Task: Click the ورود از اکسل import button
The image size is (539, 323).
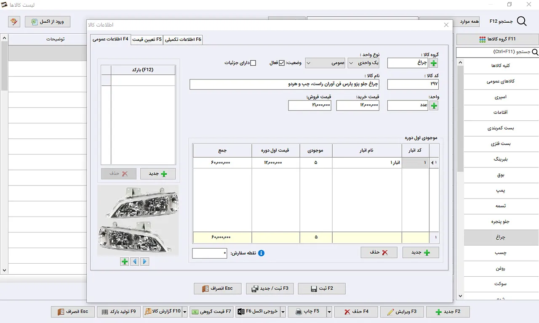Action: point(48,21)
